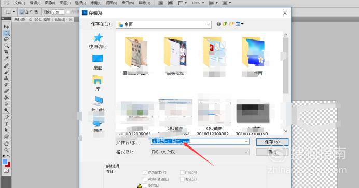Select the Custom Shape tool
Viewport: 359px width, 188px height.
6,137
